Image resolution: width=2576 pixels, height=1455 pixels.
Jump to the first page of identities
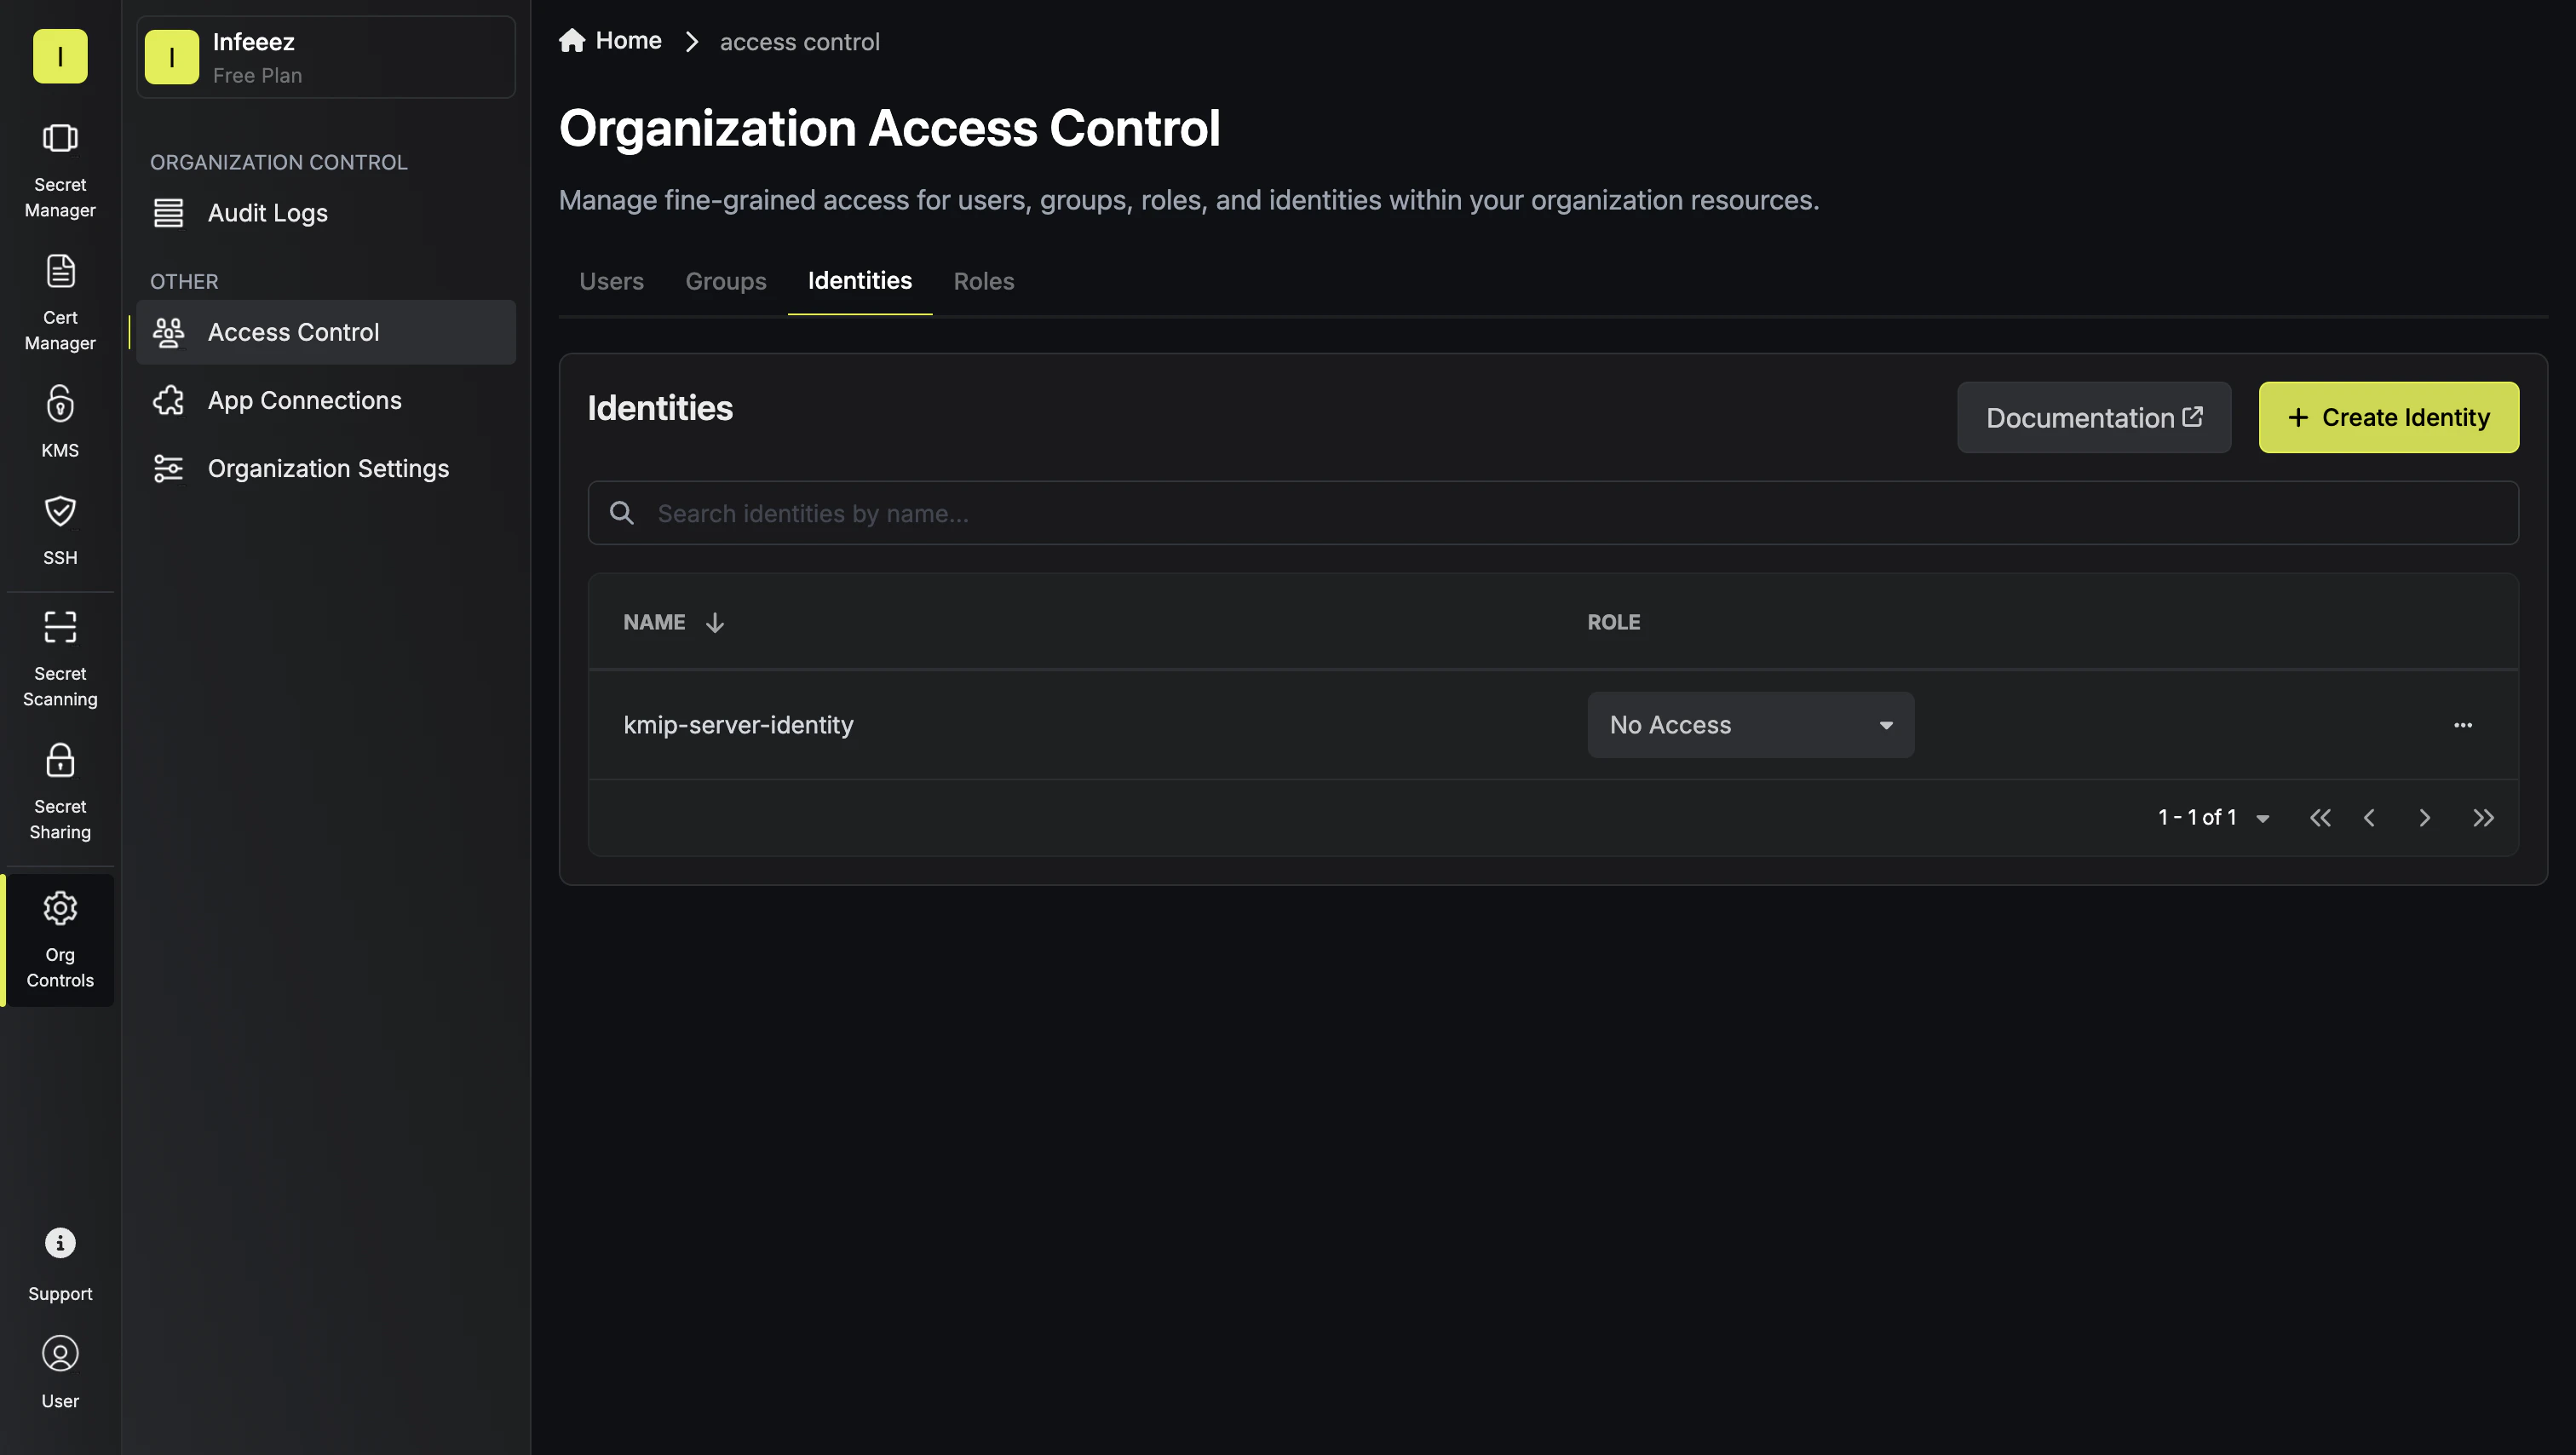[2320, 818]
